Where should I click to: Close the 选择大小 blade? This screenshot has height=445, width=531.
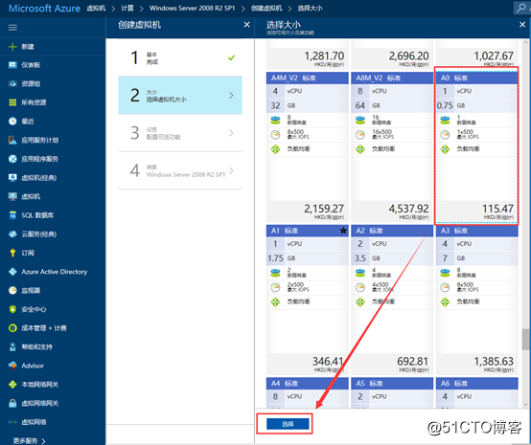522,24
